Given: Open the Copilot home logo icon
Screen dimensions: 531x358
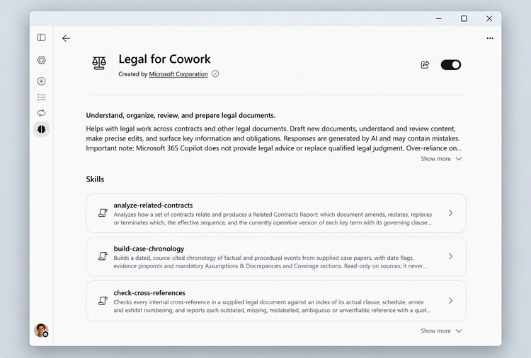Looking at the screenshot, I should [41, 61].
